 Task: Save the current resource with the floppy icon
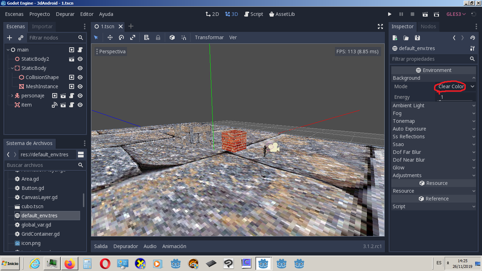click(x=417, y=38)
